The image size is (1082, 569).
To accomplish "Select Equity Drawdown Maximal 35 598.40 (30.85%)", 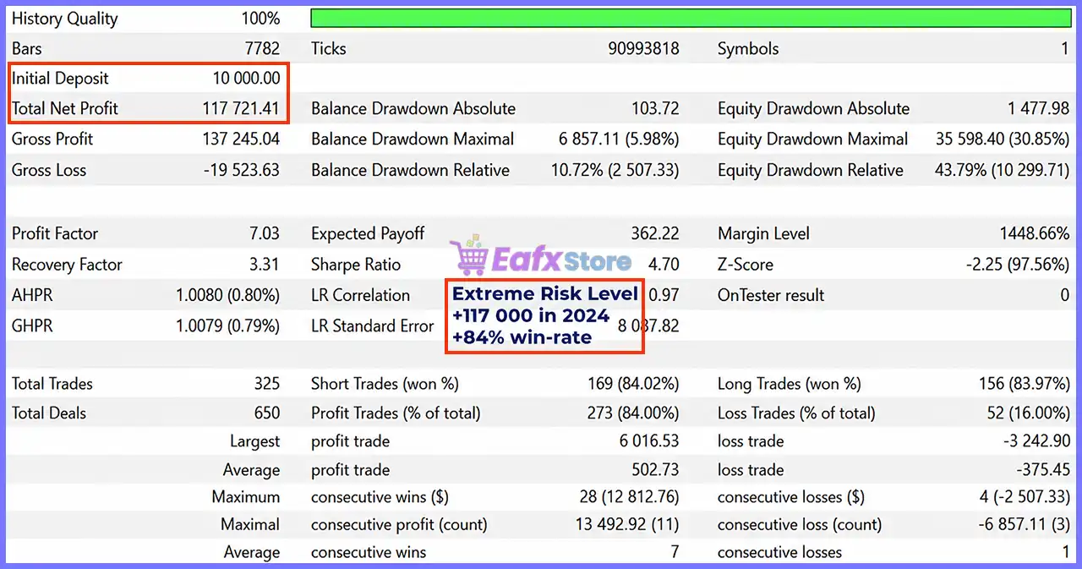I will click(1003, 139).
